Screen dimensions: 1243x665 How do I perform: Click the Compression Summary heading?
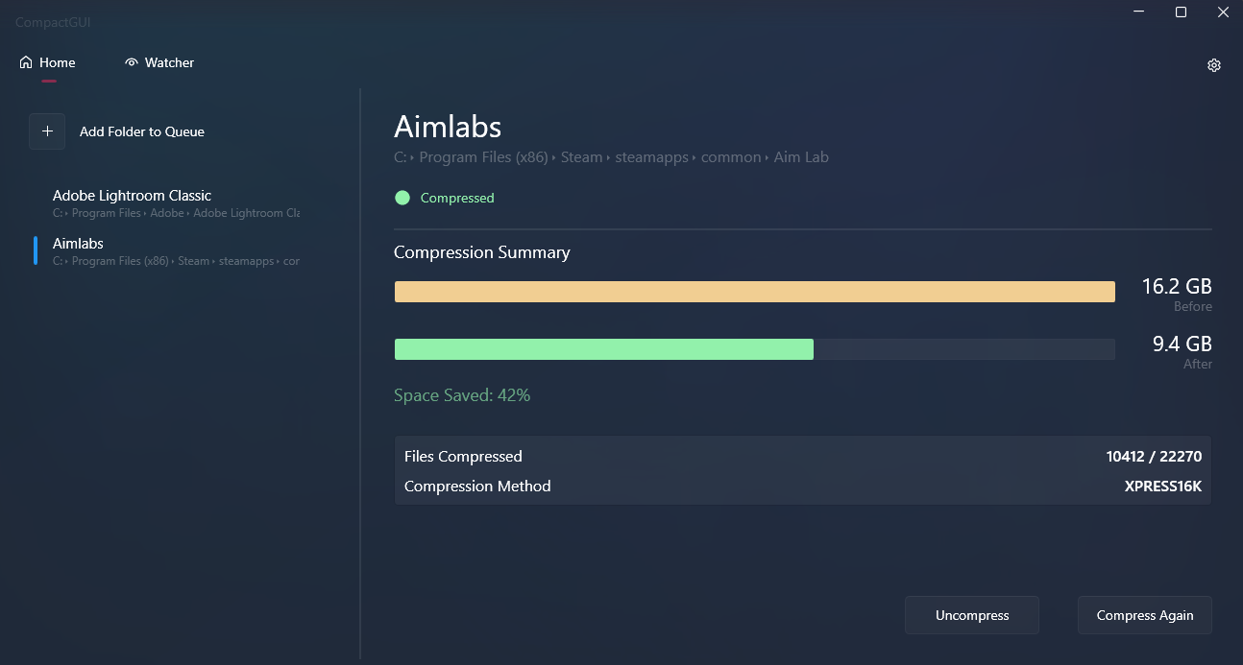point(482,252)
